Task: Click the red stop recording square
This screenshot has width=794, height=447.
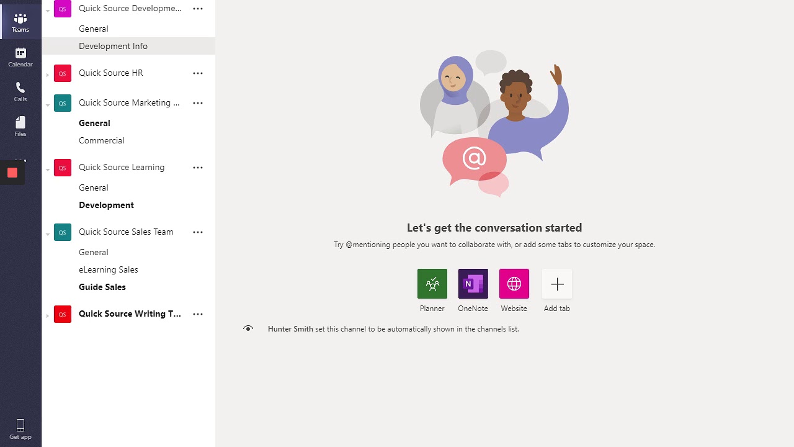Action: click(12, 173)
